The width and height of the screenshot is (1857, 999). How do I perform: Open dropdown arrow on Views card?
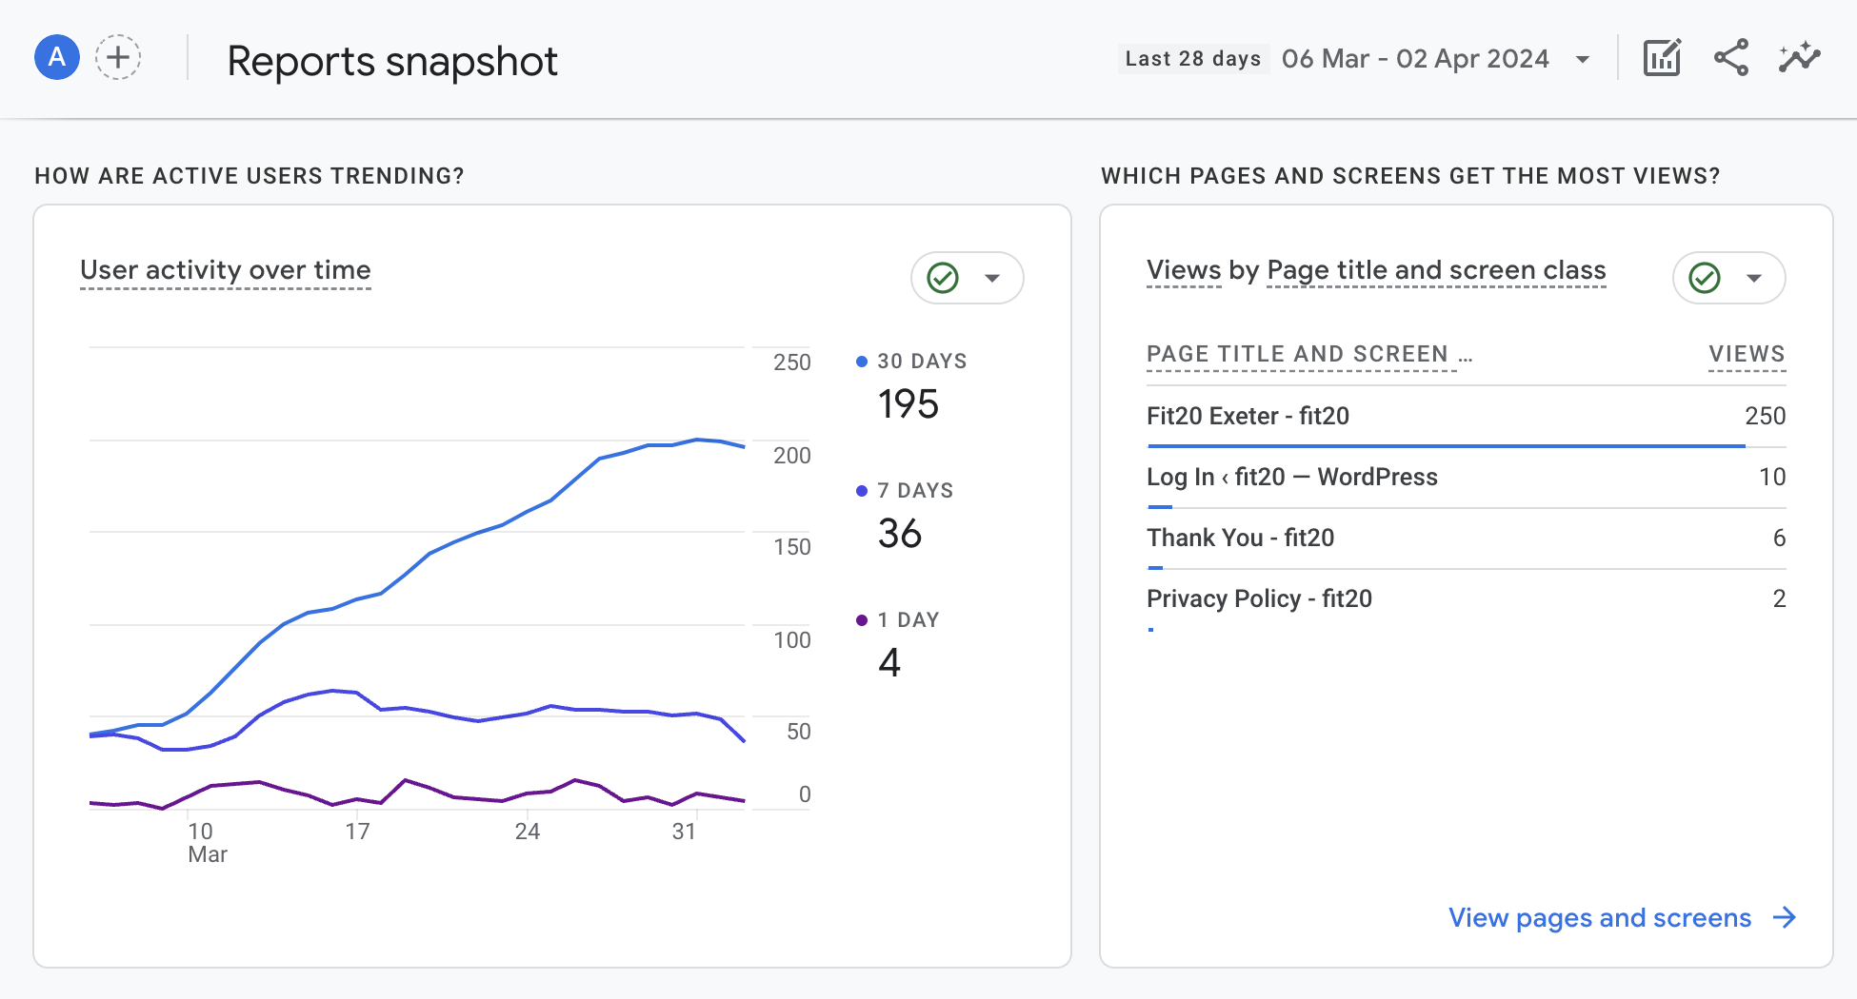coord(1754,278)
